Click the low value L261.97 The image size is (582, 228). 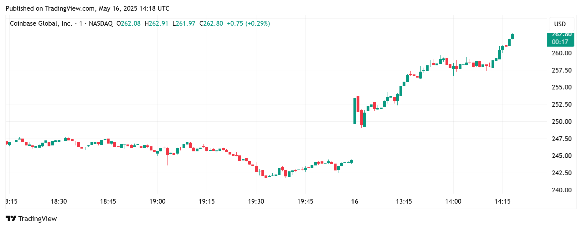click(184, 23)
